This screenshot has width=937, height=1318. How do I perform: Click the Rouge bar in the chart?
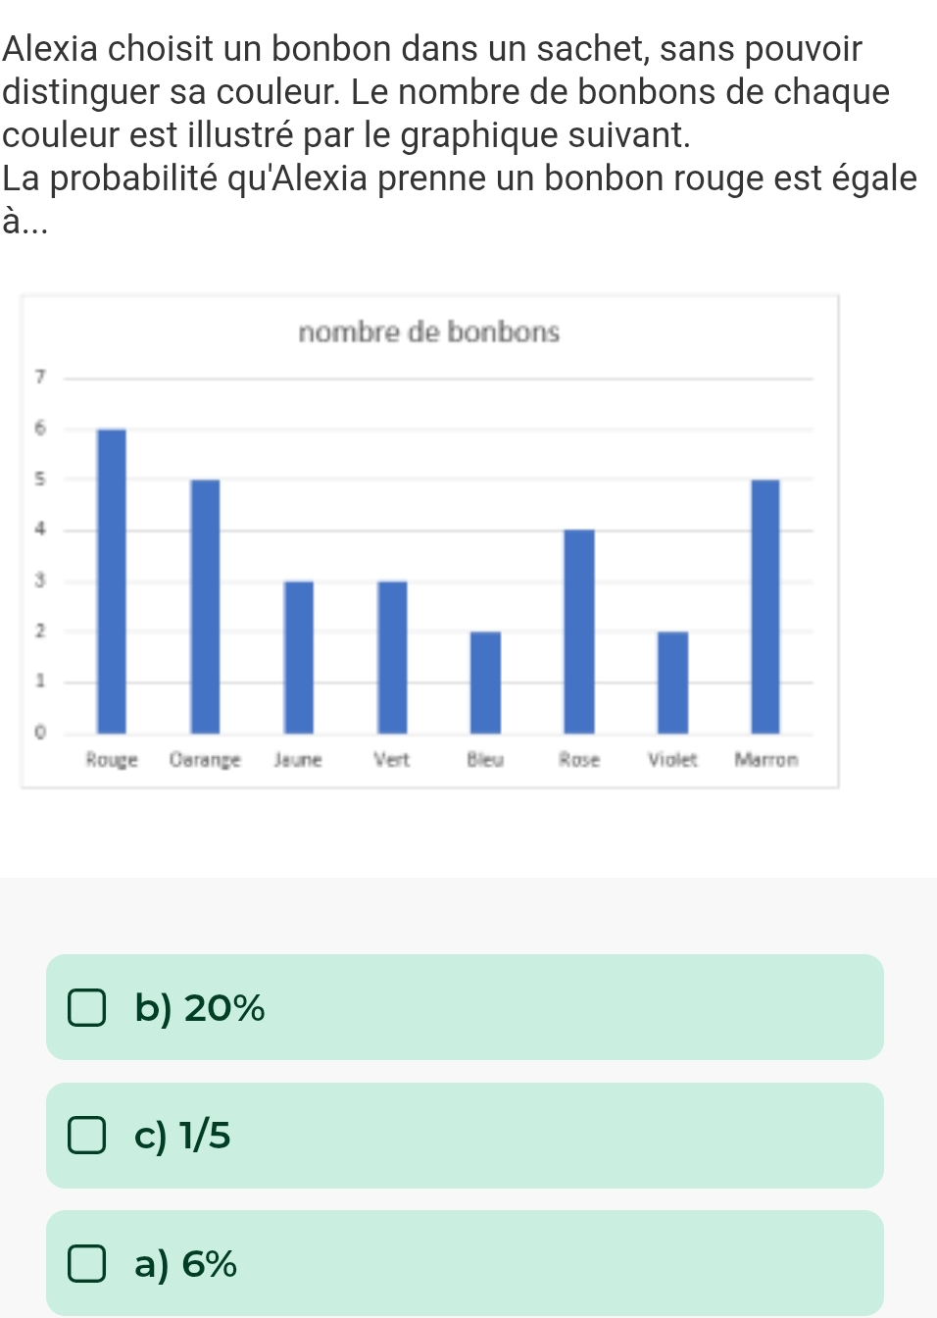point(112,581)
